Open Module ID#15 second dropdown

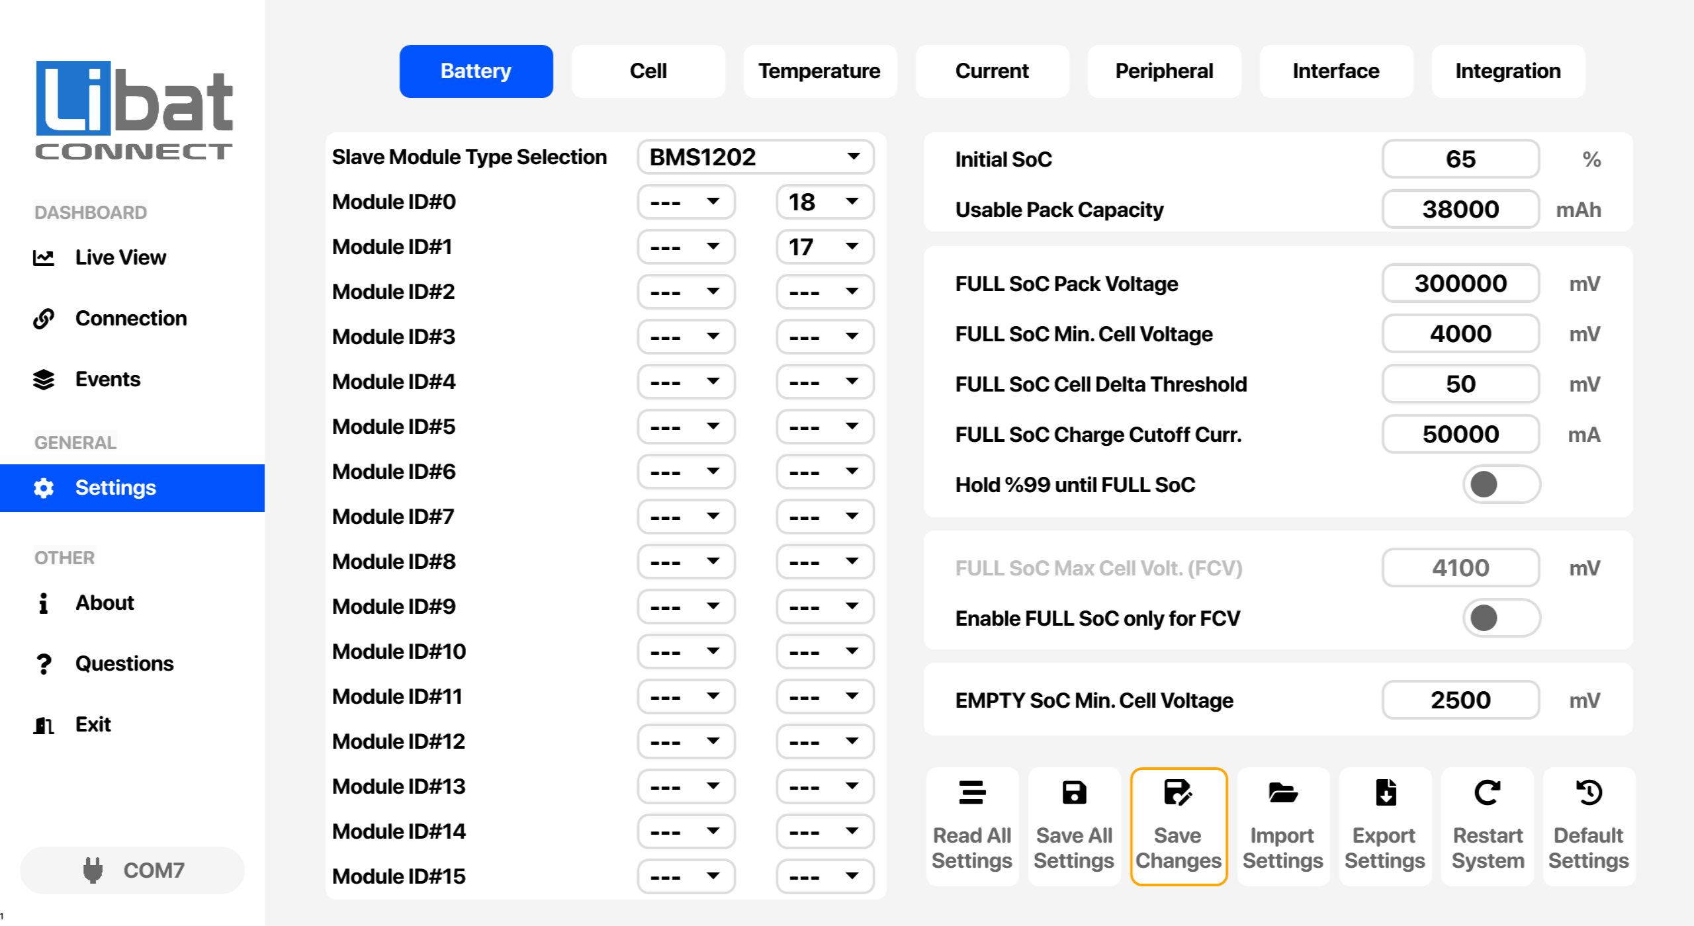[825, 876]
